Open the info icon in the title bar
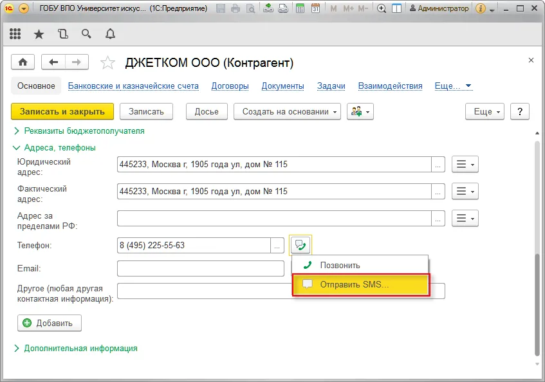 click(481, 8)
